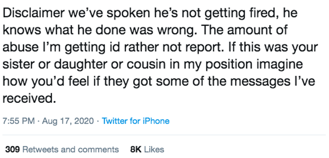
Task: Open the Twitter for iPhone source link
Action: click(x=136, y=121)
